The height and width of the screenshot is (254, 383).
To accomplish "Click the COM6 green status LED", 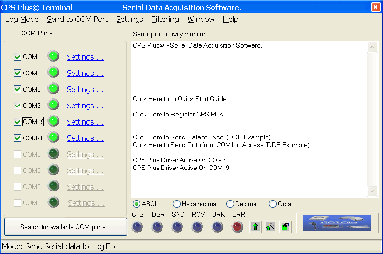I will click(53, 105).
